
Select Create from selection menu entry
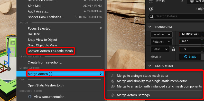(45, 62)
